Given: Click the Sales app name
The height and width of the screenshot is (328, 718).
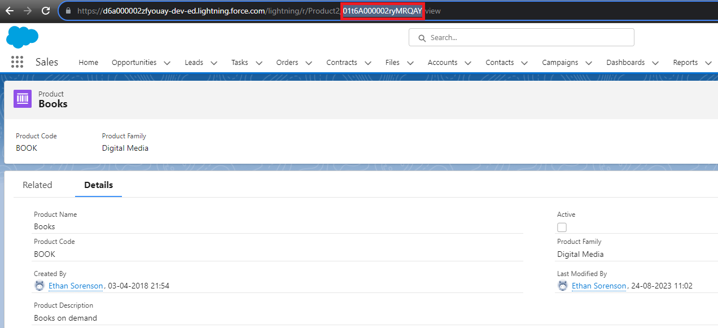Looking at the screenshot, I should tap(47, 62).
